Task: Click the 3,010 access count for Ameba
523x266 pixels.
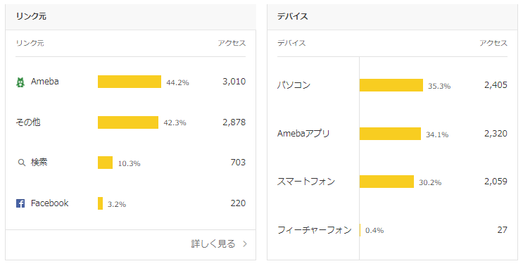Action: click(234, 82)
